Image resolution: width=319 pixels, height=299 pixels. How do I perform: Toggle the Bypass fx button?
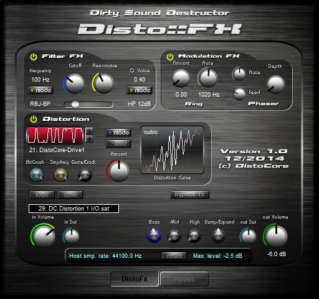pos(190,194)
